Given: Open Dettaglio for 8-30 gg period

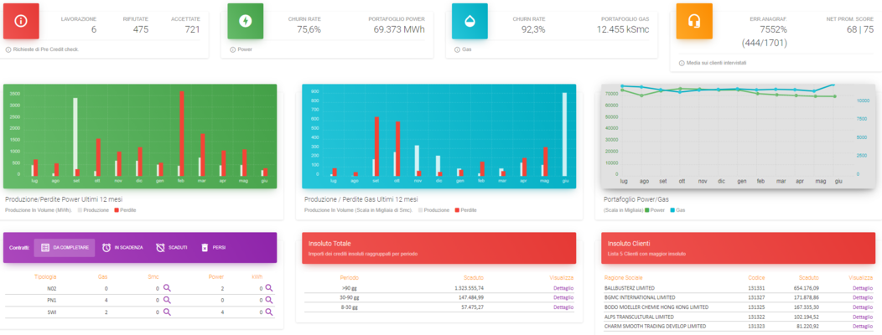Looking at the screenshot, I should (x=563, y=307).
